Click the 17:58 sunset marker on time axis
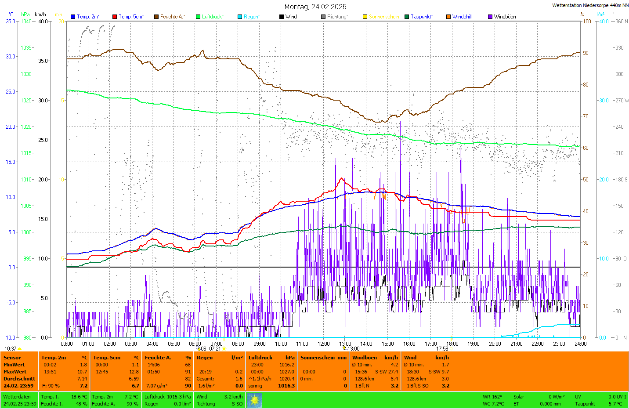The height and width of the screenshot is (409, 629). [x=442, y=349]
